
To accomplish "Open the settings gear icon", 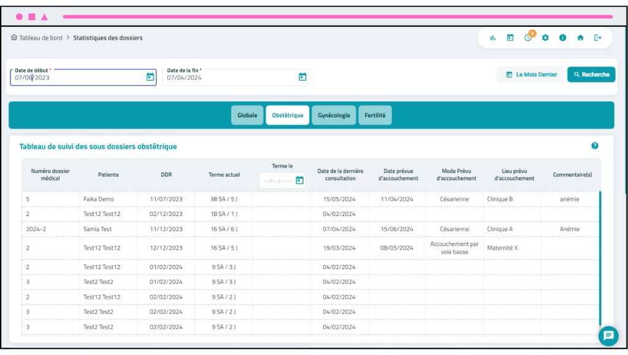I will tap(545, 38).
